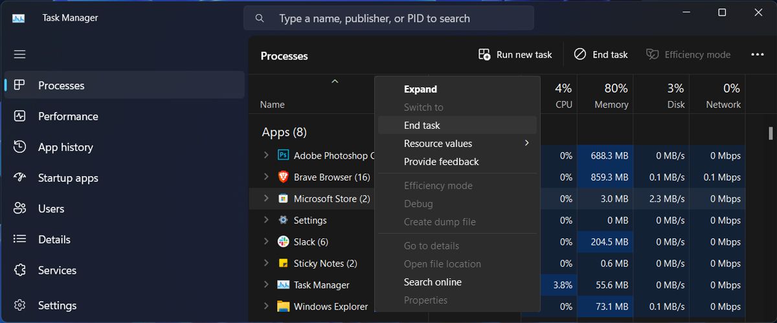Expand the Adobe Photoshop process group

[x=265, y=155]
